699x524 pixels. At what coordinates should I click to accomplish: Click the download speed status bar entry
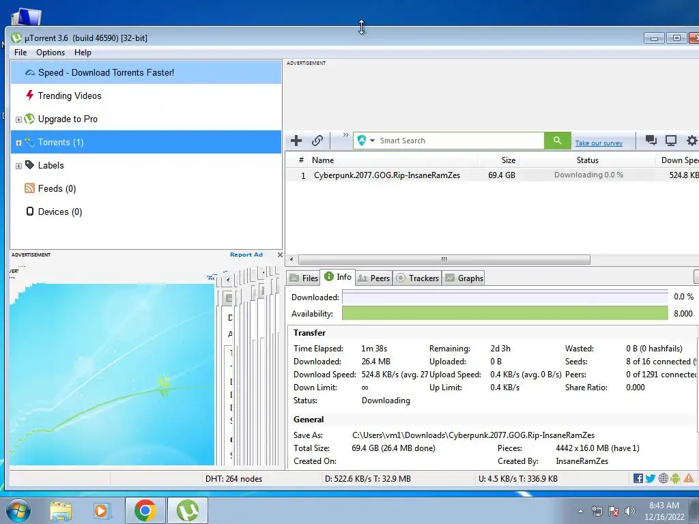368,479
